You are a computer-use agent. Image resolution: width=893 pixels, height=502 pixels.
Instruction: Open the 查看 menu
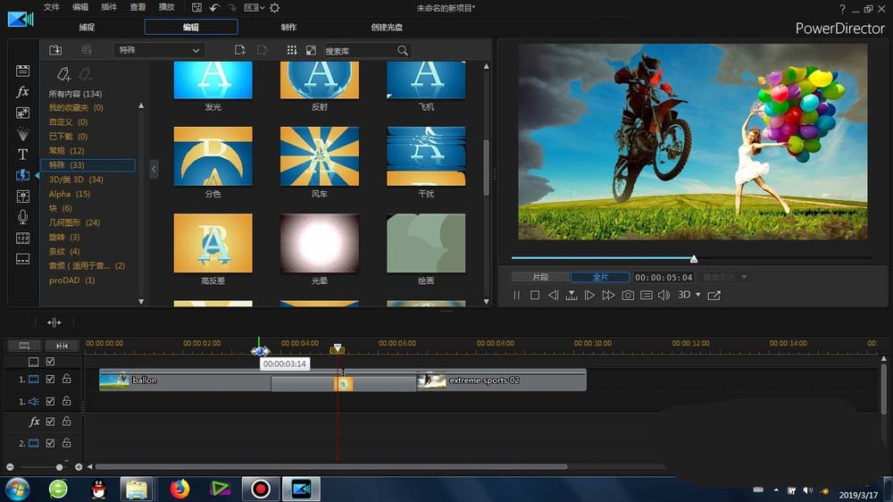pos(138,7)
